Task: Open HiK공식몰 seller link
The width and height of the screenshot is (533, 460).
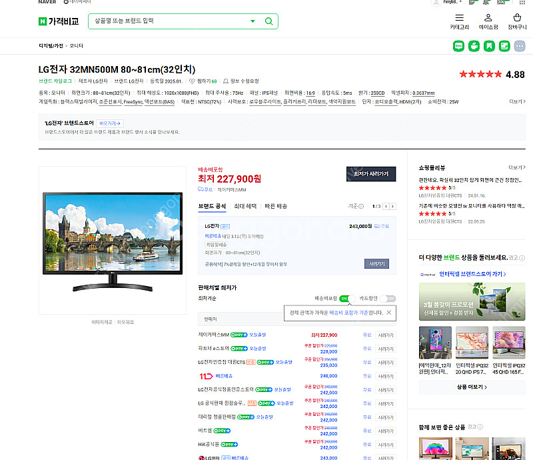Action: 209,445
